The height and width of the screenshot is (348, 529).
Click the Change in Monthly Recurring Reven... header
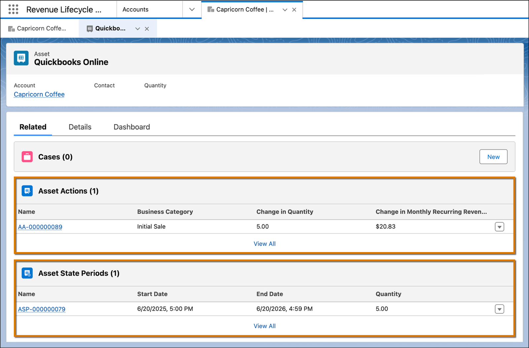point(431,212)
